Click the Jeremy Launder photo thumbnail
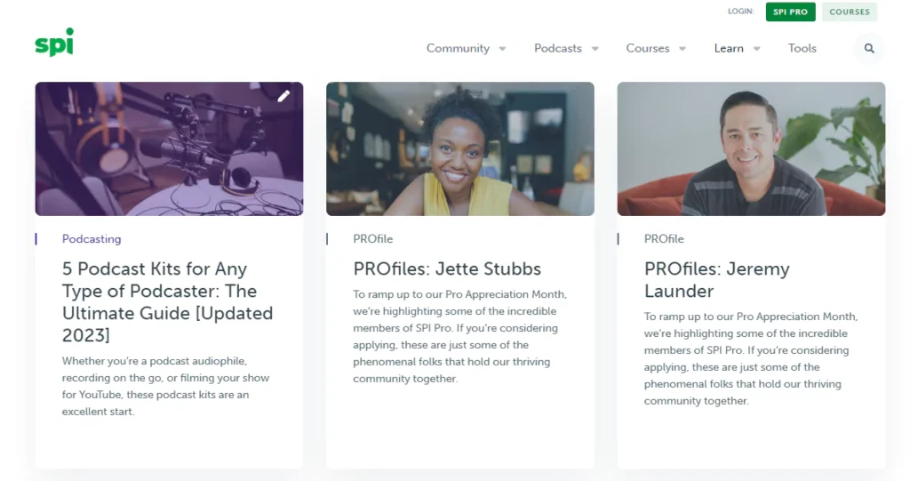 pyautogui.click(x=751, y=148)
